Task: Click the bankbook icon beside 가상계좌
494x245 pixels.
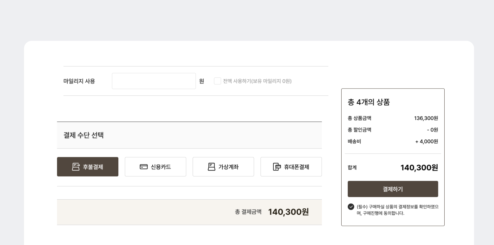Action: click(x=211, y=167)
